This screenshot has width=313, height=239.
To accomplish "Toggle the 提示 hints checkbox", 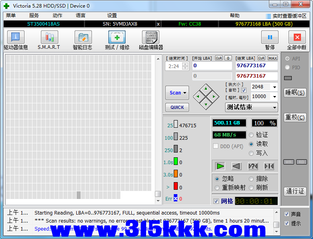I will 287,223.
